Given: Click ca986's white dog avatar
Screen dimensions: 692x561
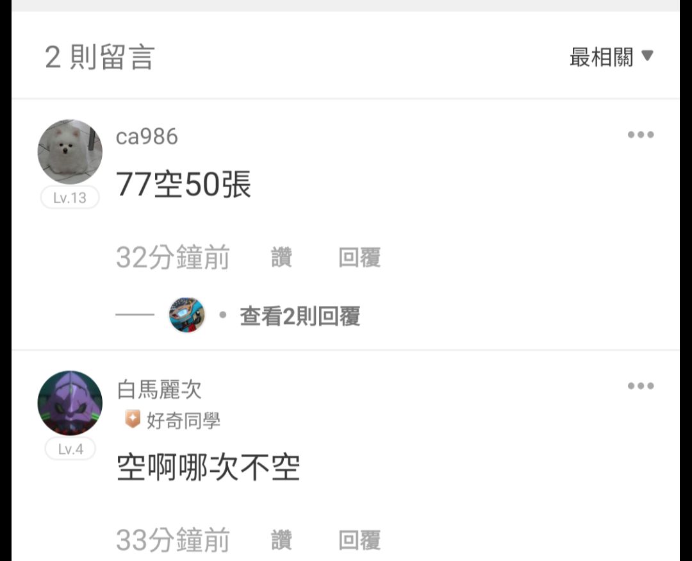Looking at the screenshot, I should pos(70,151).
